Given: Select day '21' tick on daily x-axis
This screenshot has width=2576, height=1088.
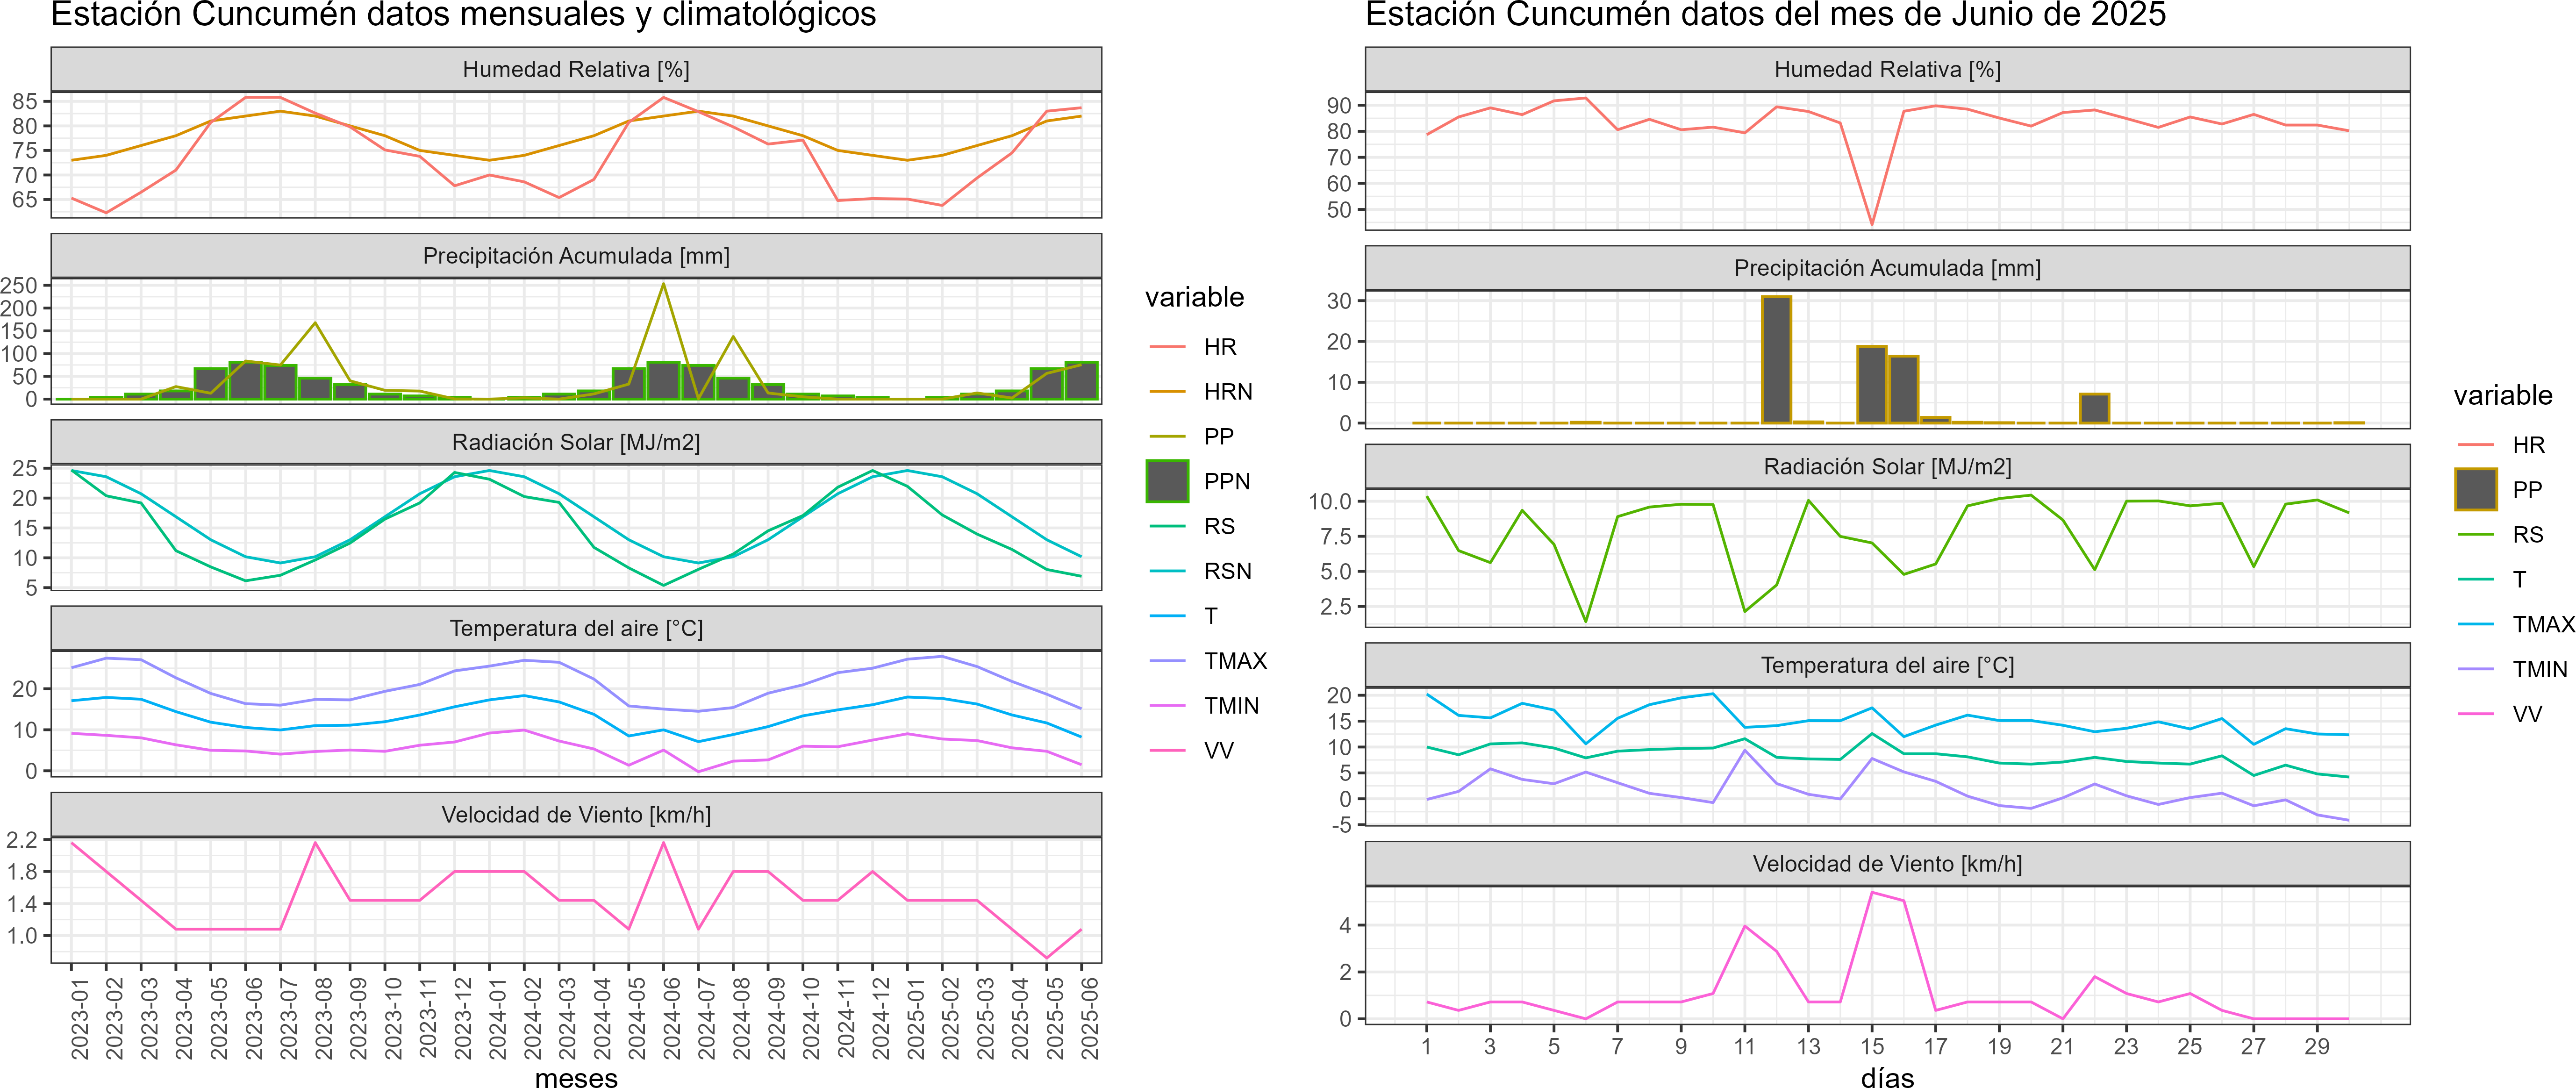Looking at the screenshot, I should pos(2062,1046).
